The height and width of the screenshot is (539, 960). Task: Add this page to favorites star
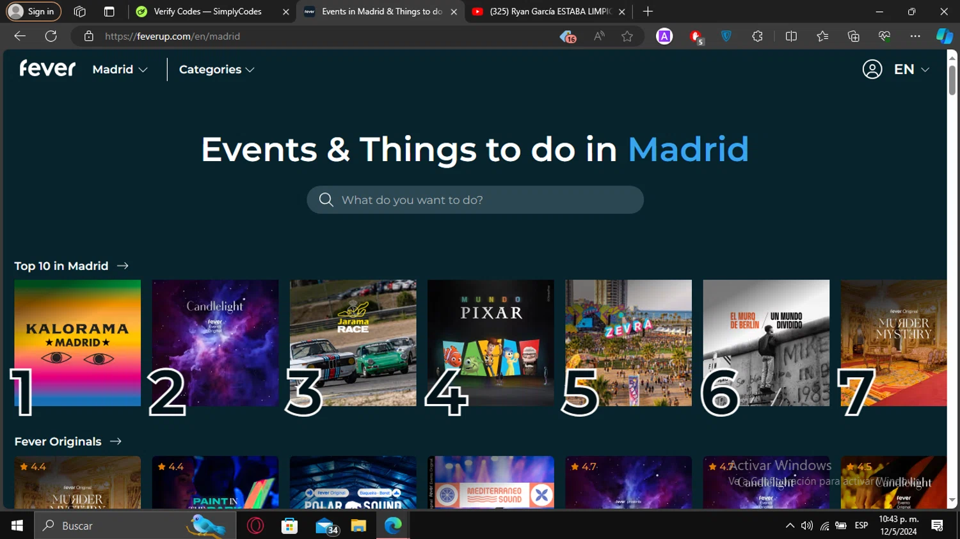coord(627,36)
